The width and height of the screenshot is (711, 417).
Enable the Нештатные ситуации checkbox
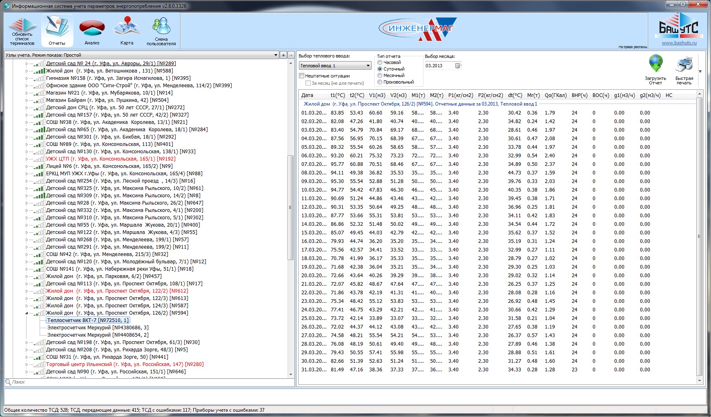coord(302,76)
